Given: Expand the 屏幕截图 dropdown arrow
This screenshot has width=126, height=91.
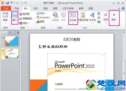Looking at the screenshot, I should 33,19.
